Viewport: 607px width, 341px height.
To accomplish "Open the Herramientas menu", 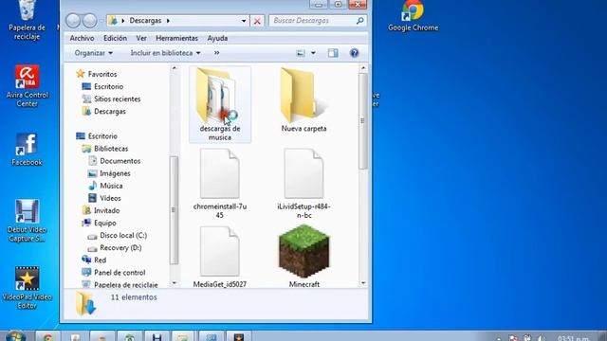I will tap(177, 38).
